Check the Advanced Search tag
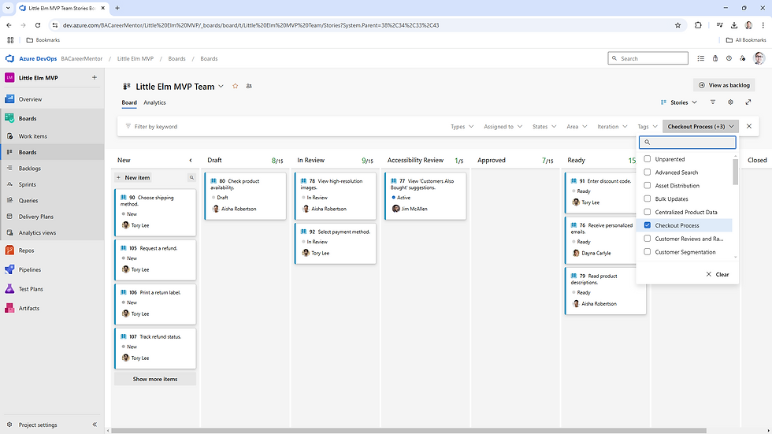The image size is (772, 434). (648, 172)
